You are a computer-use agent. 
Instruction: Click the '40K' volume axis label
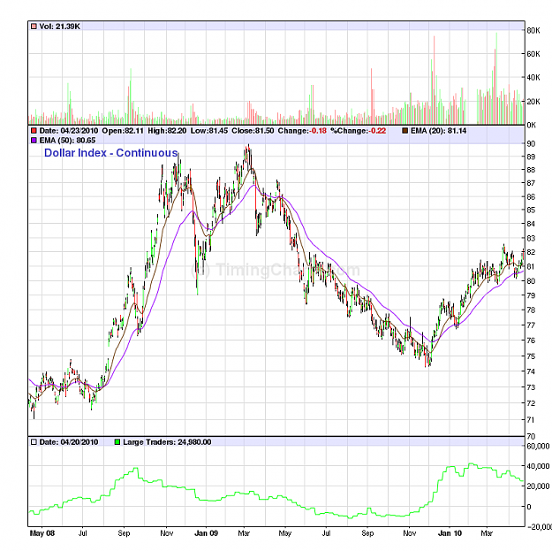coord(533,77)
